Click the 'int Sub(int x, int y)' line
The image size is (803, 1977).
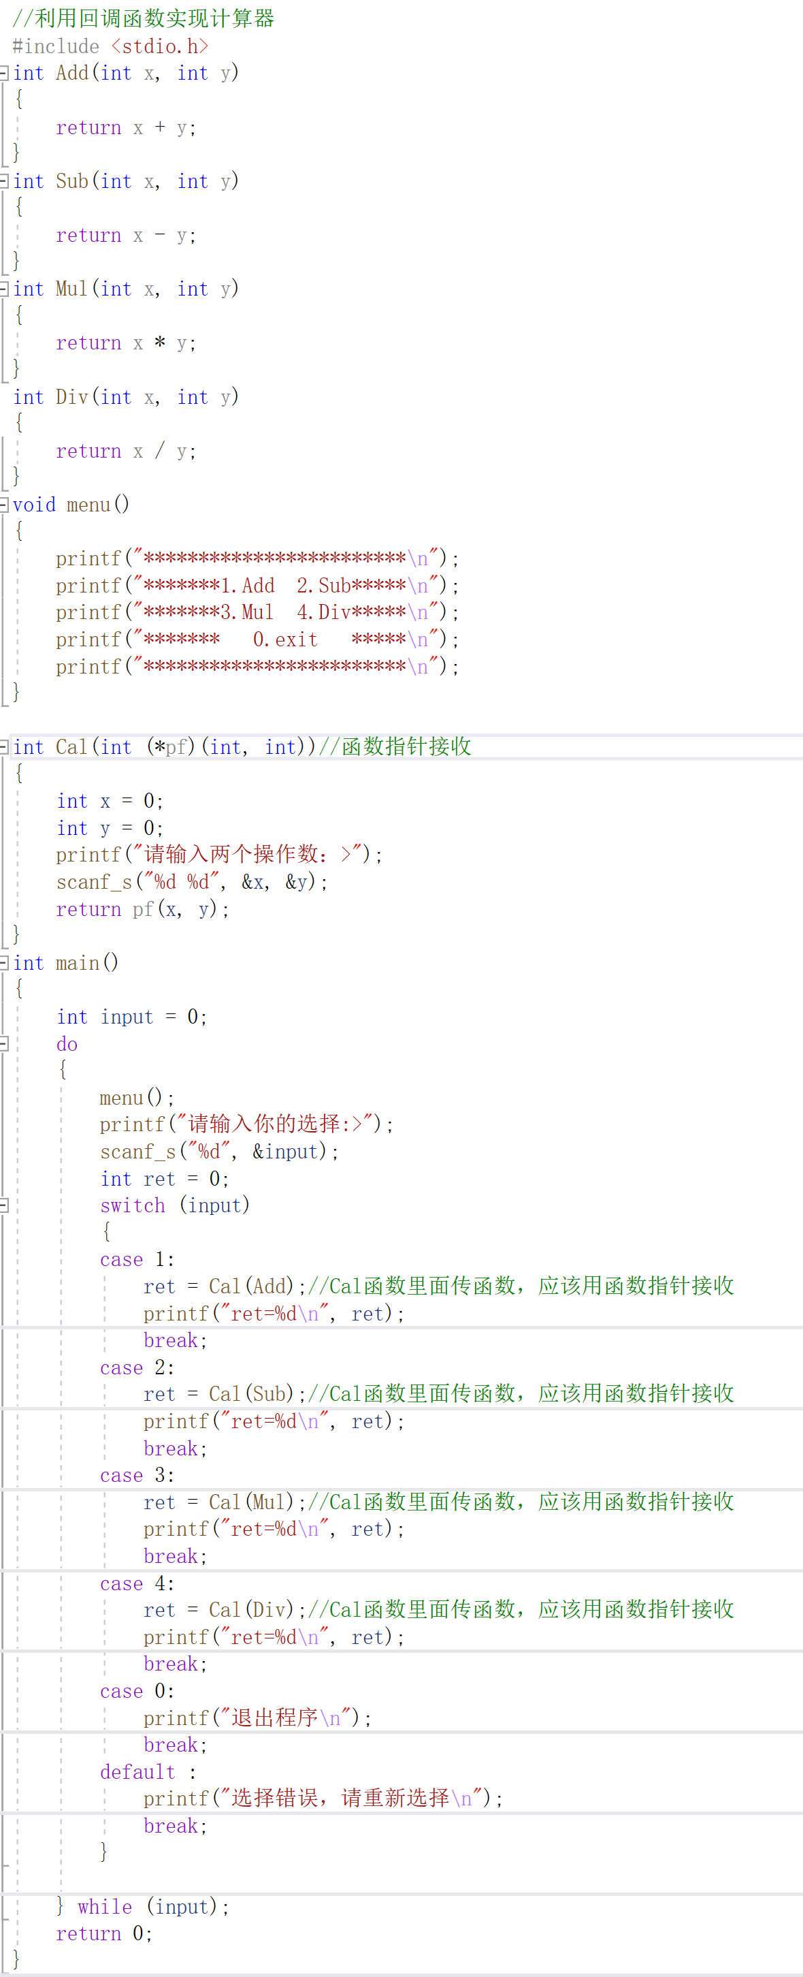126,181
